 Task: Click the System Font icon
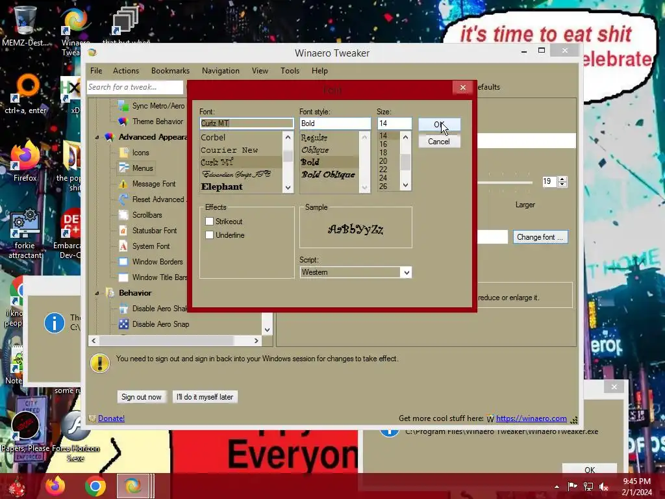[x=123, y=246]
